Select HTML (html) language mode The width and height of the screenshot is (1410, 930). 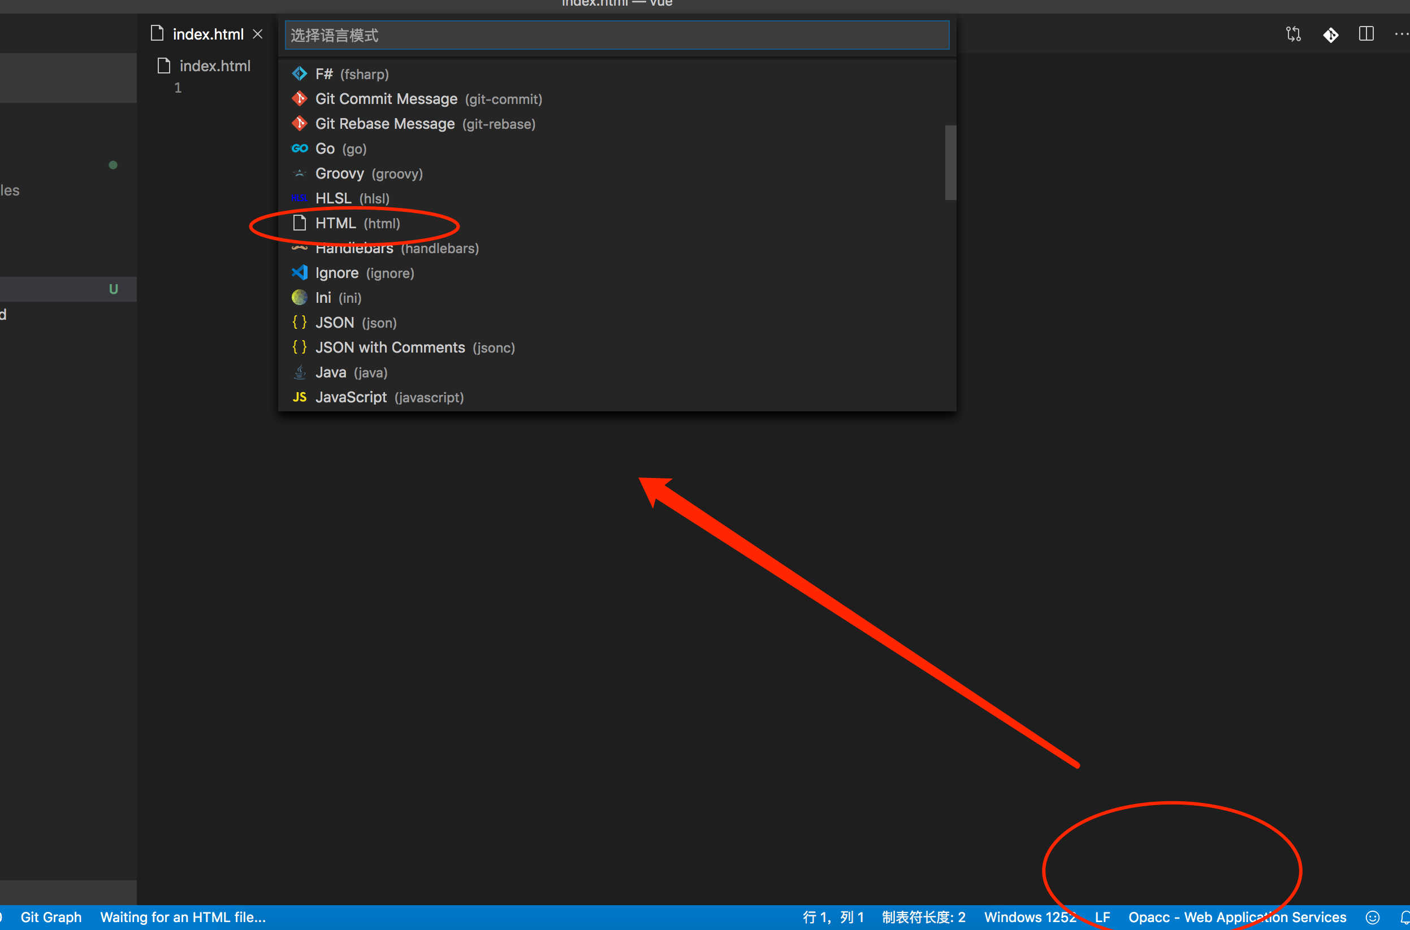[357, 224]
